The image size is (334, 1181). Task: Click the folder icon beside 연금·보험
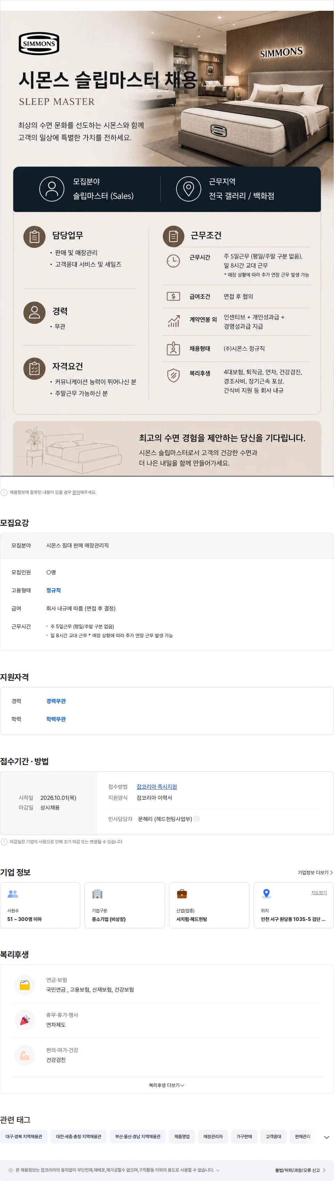(x=25, y=985)
